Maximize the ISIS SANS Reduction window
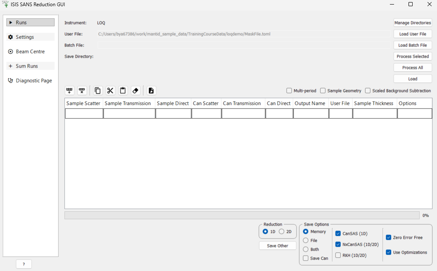The width and height of the screenshot is (437, 271). pyautogui.click(x=411, y=4)
